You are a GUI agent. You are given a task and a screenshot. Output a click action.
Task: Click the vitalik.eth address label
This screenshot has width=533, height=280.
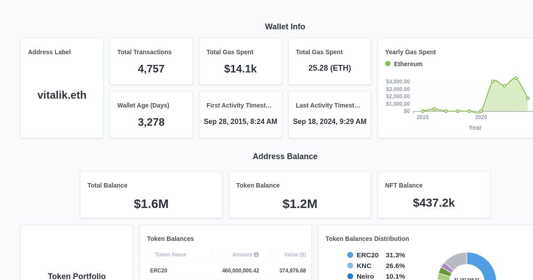[x=62, y=95]
